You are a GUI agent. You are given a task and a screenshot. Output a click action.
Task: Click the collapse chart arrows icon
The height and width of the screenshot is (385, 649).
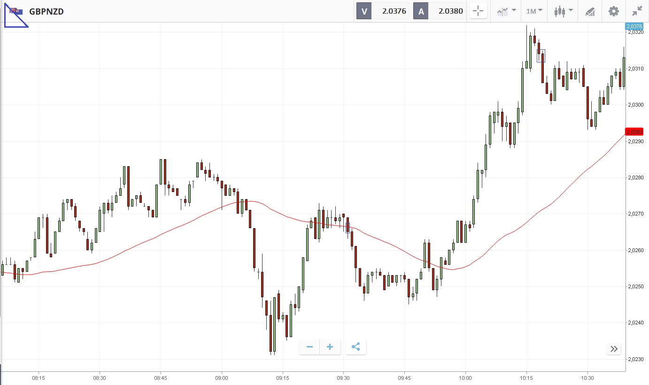pos(637,11)
